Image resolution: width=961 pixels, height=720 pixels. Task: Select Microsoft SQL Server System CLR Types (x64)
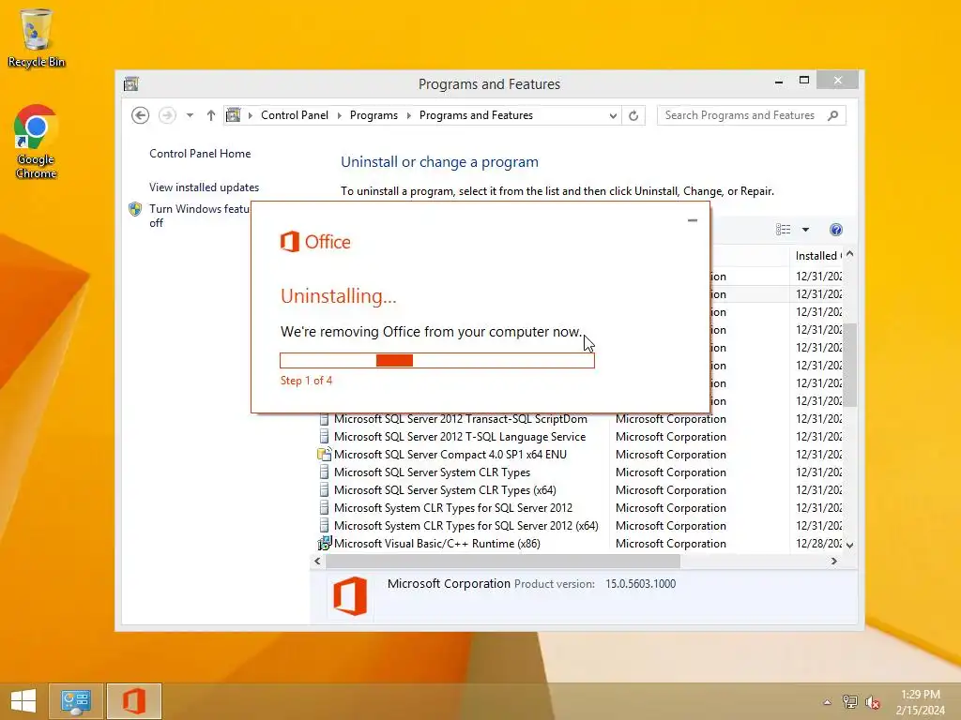(x=445, y=490)
